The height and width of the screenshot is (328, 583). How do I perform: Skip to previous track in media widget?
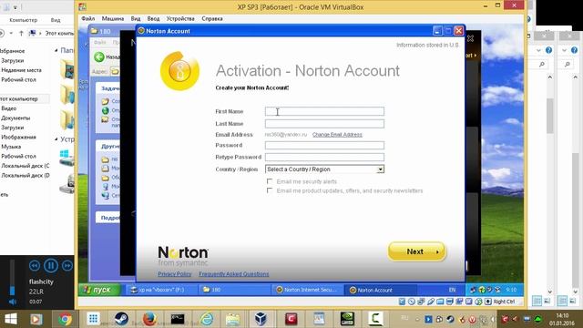pyautogui.click(x=35, y=265)
